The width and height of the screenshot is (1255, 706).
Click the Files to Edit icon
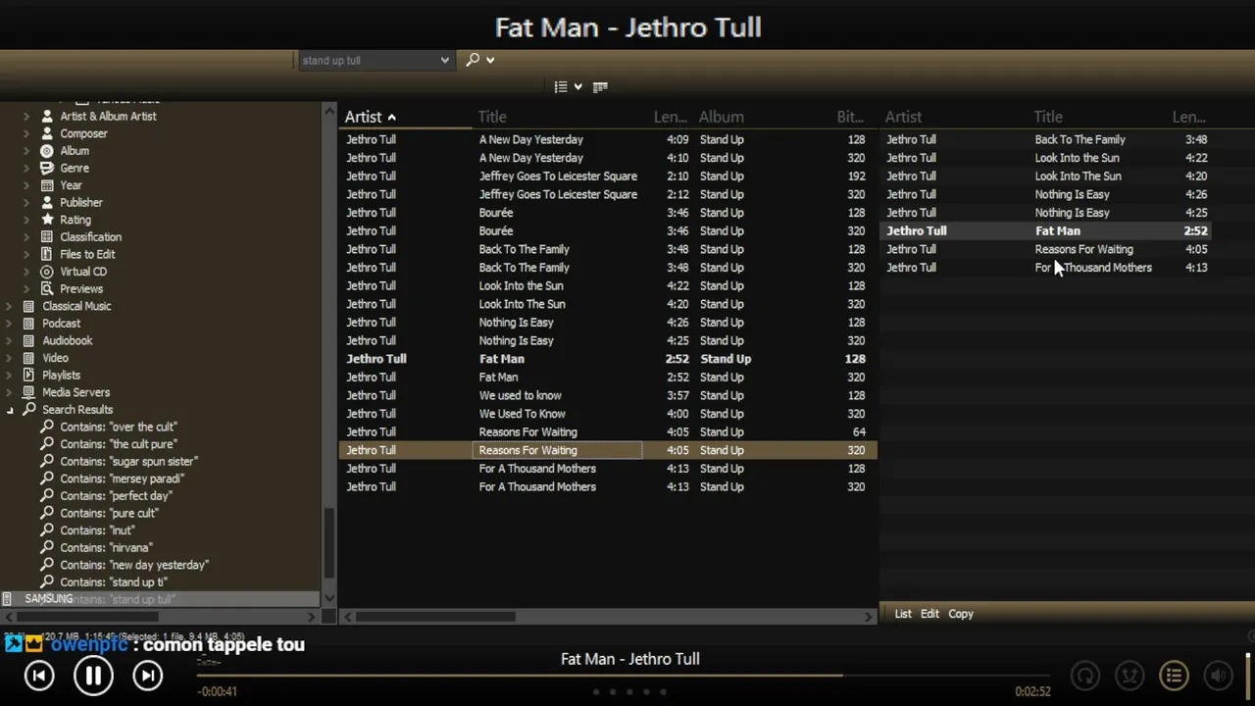46,254
